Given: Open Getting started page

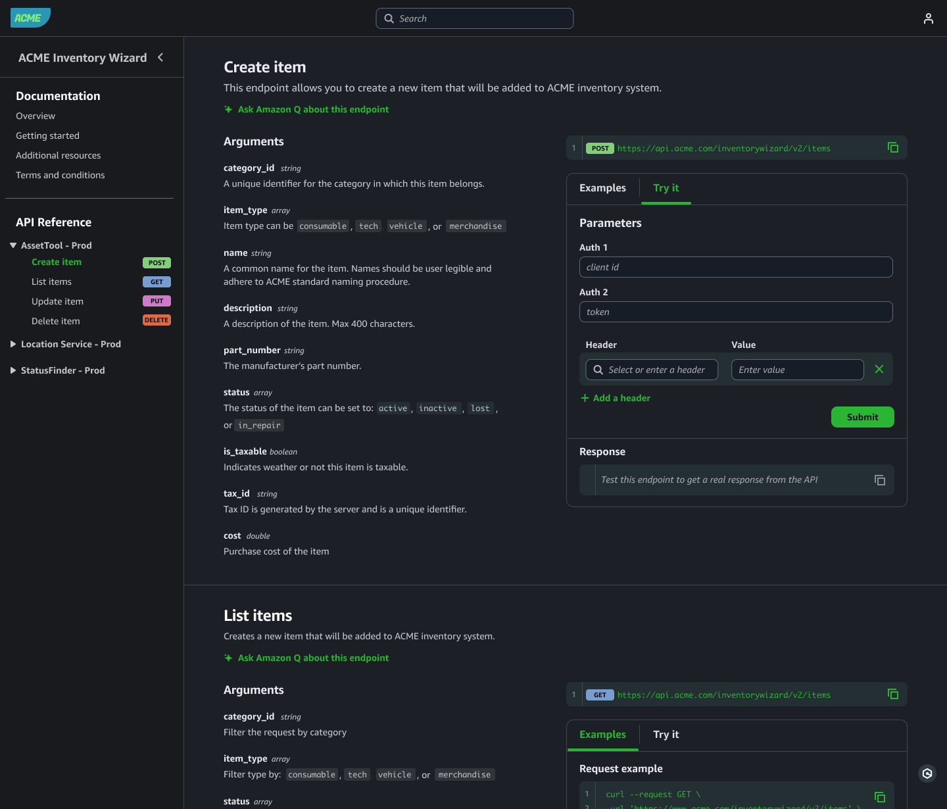Looking at the screenshot, I should point(47,135).
